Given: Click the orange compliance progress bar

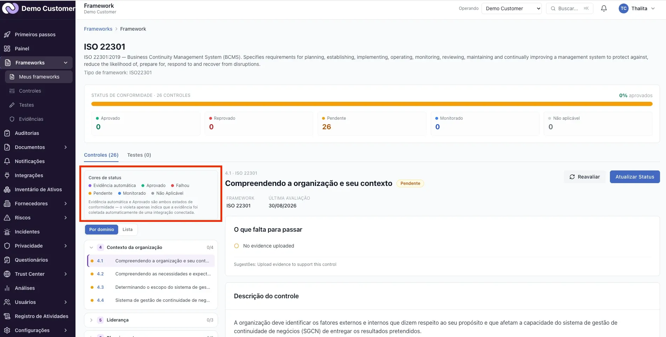Looking at the screenshot, I should (372, 104).
